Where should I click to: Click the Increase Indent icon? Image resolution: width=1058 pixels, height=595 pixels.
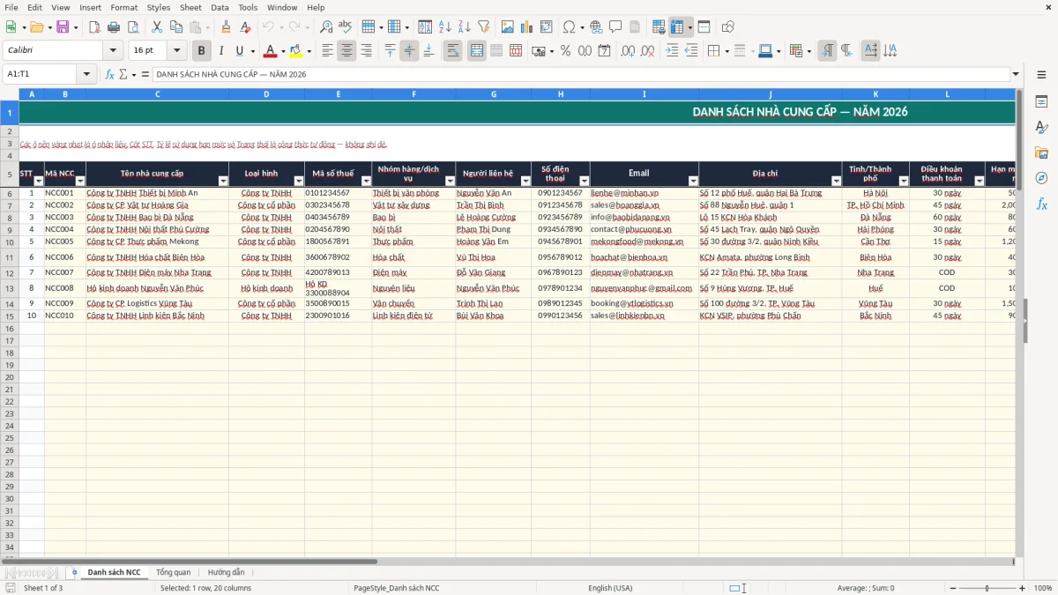pyautogui.click(x=673, y=51)
